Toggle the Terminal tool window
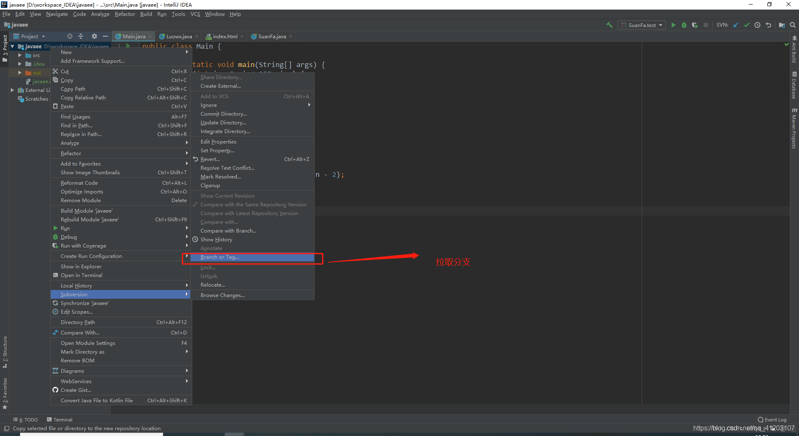 pyautogui.click(x=60, y=420)
